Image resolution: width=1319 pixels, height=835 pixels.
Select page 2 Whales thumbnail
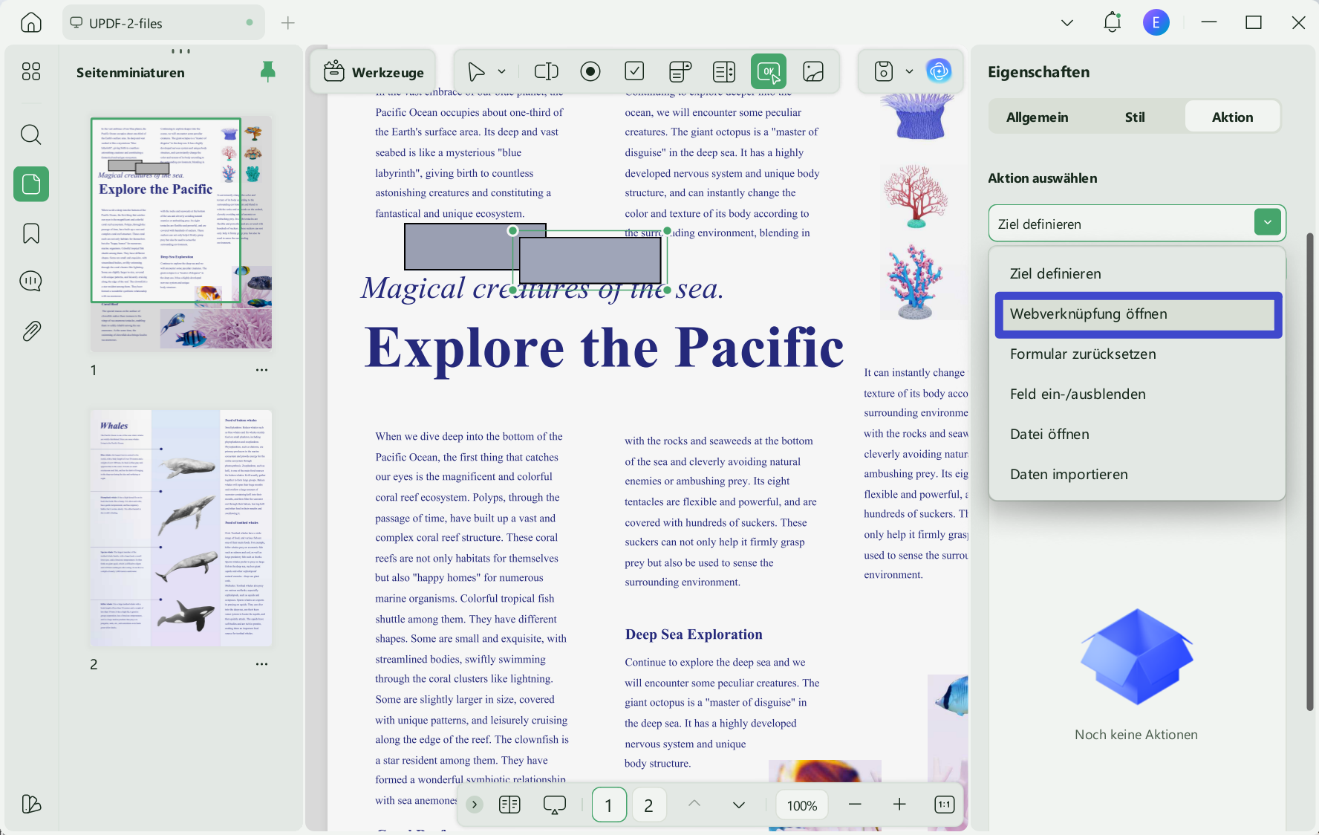(x=181, y=527)
